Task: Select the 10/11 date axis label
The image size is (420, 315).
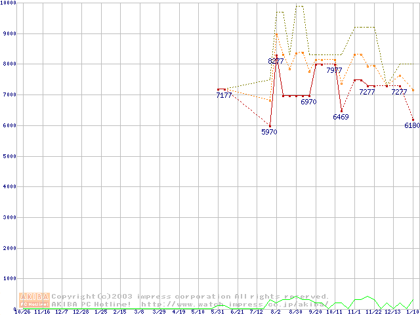Action: [335, 312]
